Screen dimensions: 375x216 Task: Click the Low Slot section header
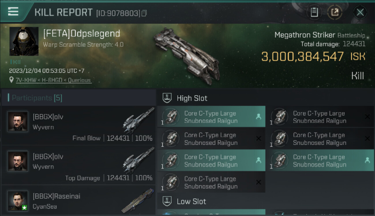coord(192,201)
